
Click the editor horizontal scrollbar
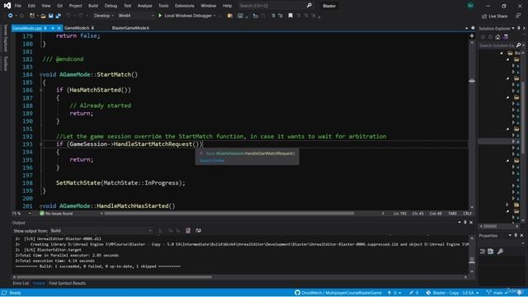229,213
